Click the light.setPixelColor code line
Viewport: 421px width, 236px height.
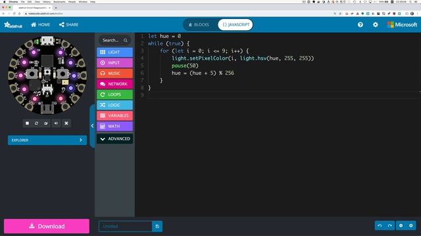(x=243, y=58)
